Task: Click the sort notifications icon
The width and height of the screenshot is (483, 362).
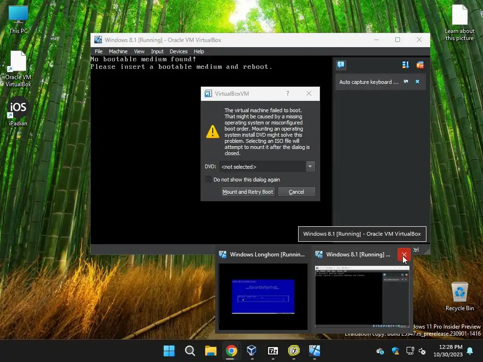Action: [405, 65]
